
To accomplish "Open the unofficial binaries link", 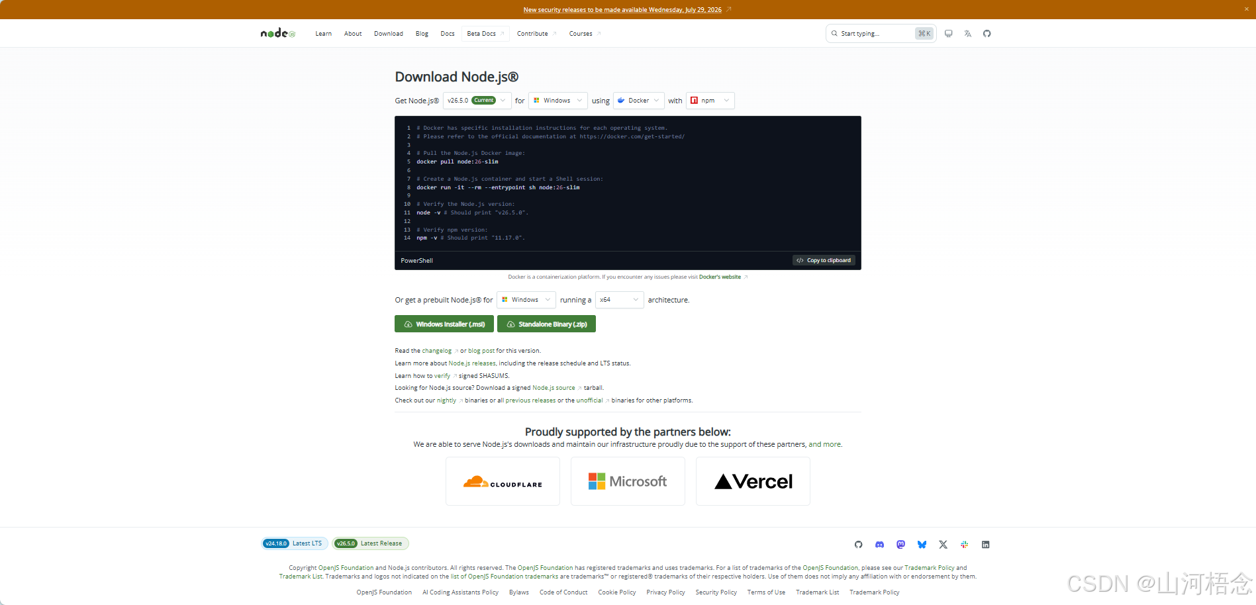I will (589, 400).
